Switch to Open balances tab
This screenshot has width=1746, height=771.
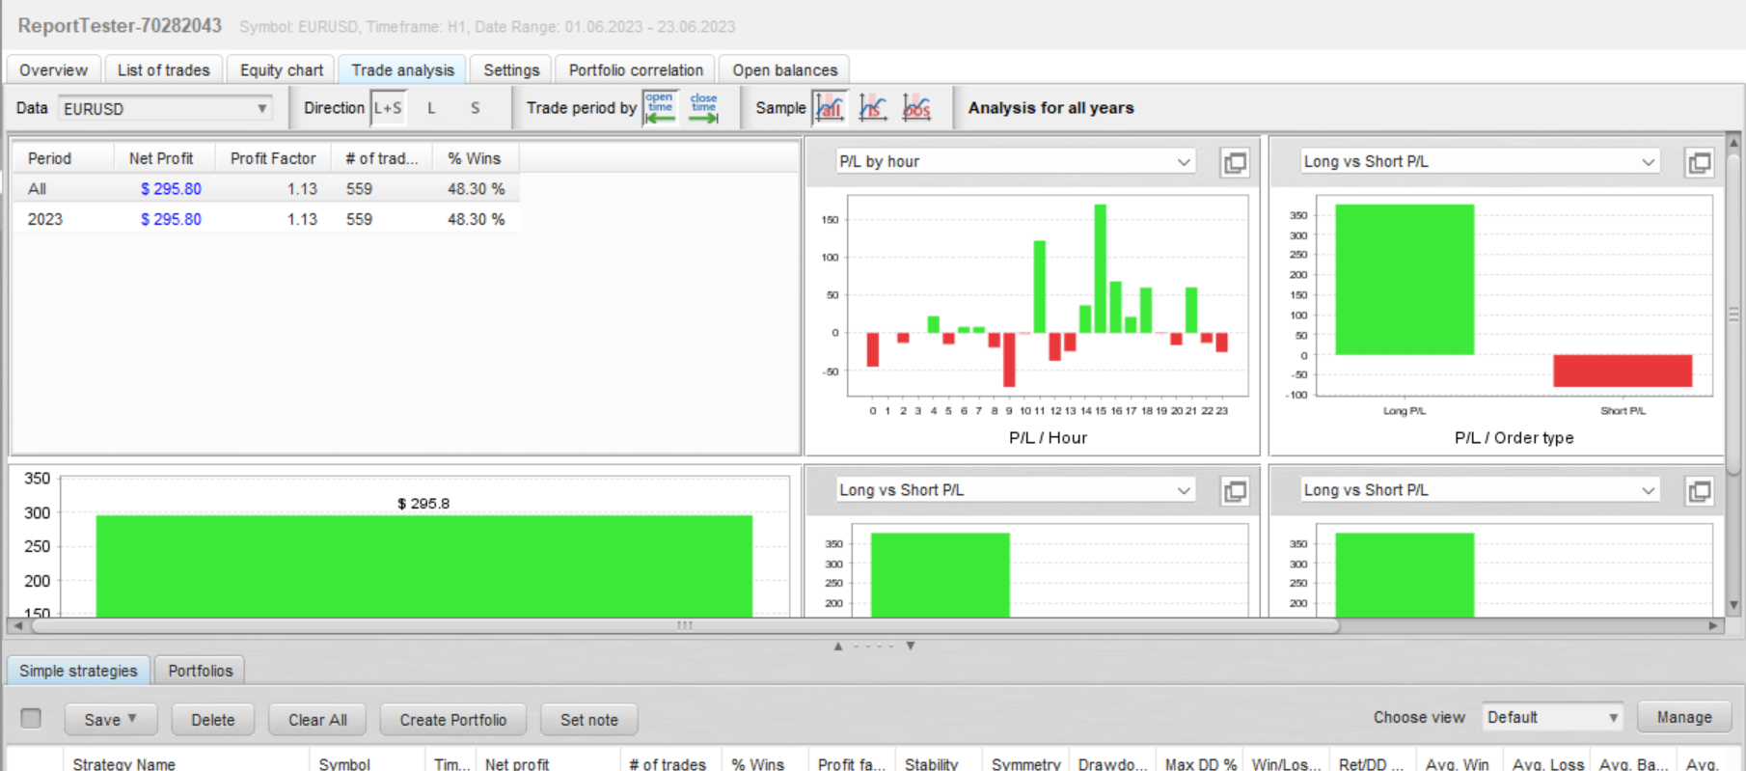pyautogui.click(x=784, y=70)
